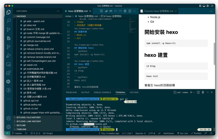Switch to the PROBLEMS tab
Viewport: 218px width, 139px height.
click(x=71, y=92)
